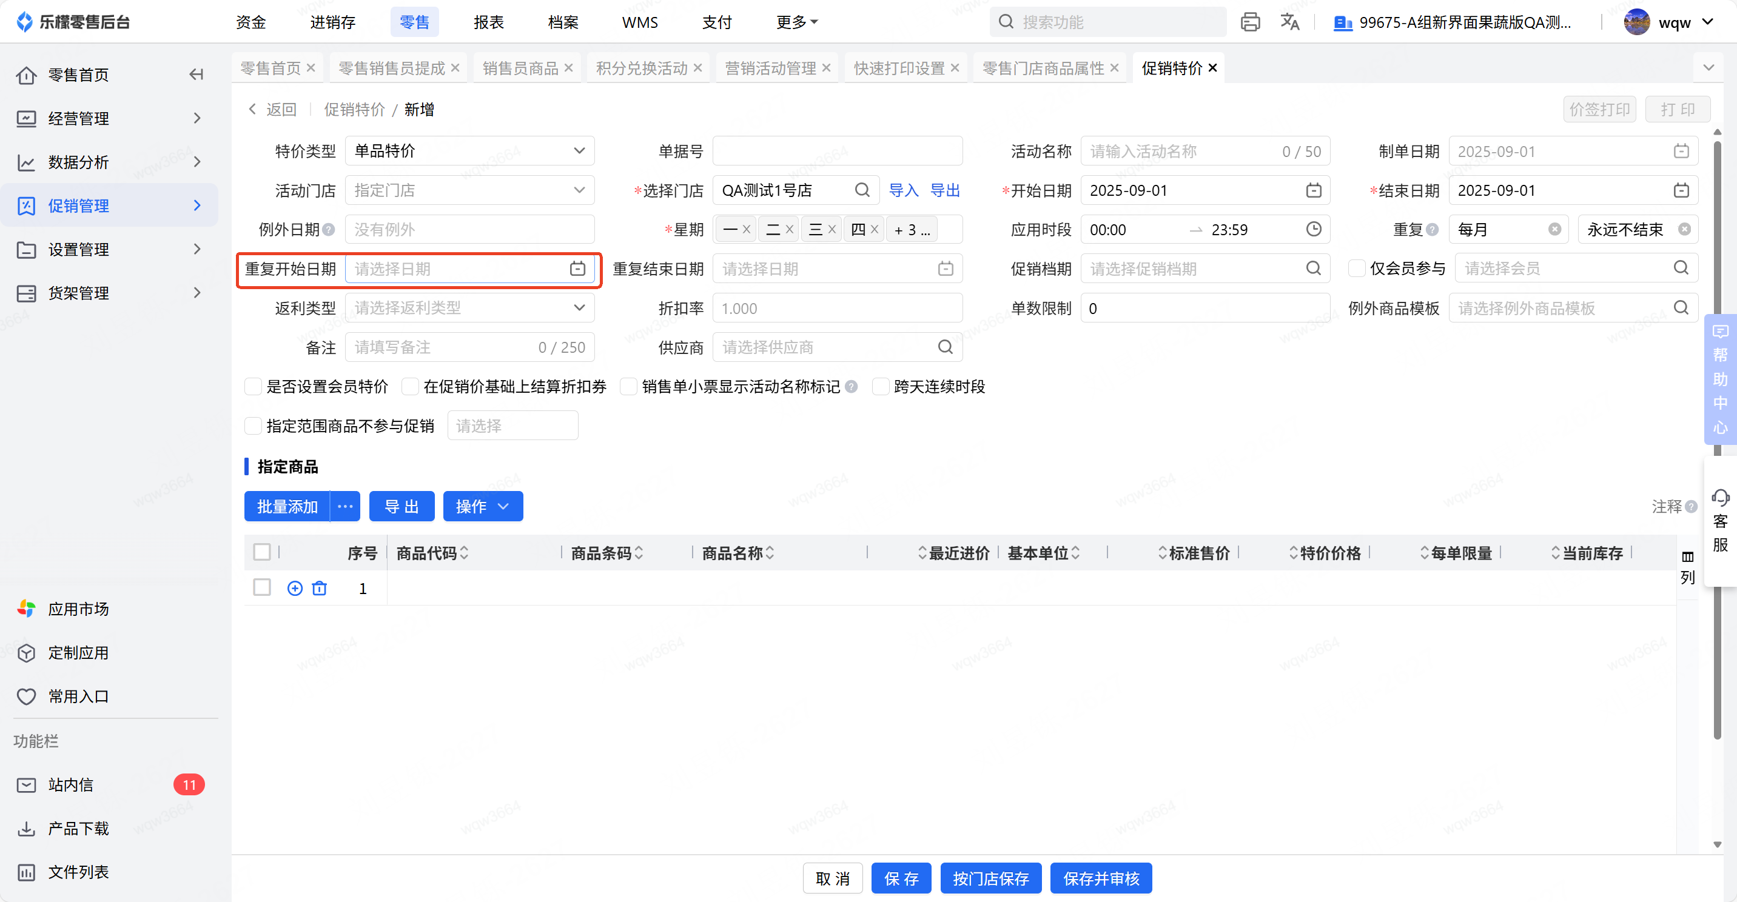
Task: Click member search icon in 请选择会员
Action: (1681, 269)
